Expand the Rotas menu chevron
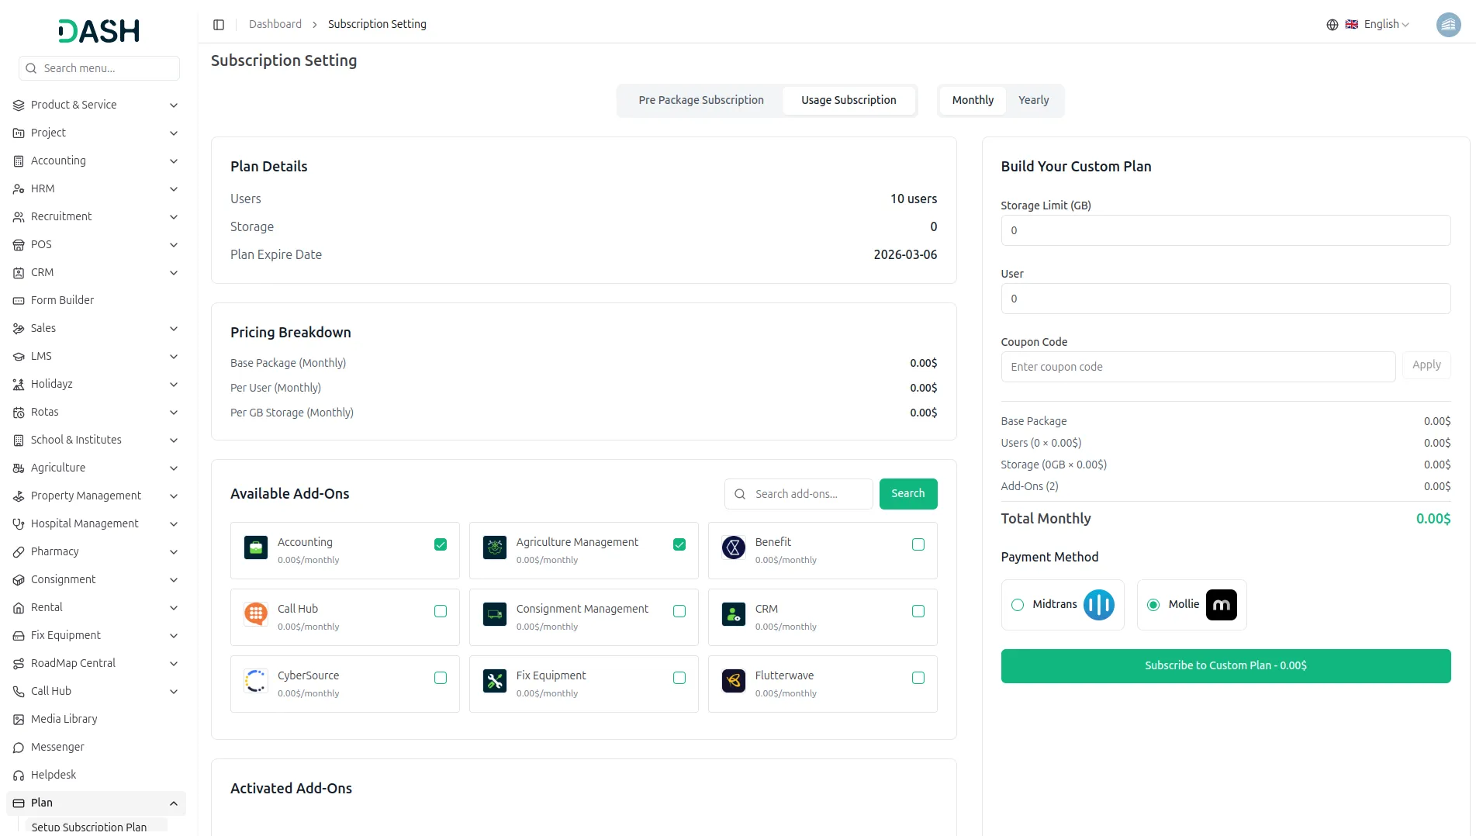Image resolution: width=1476 pixels, height=836 pixels. [174, 413]
